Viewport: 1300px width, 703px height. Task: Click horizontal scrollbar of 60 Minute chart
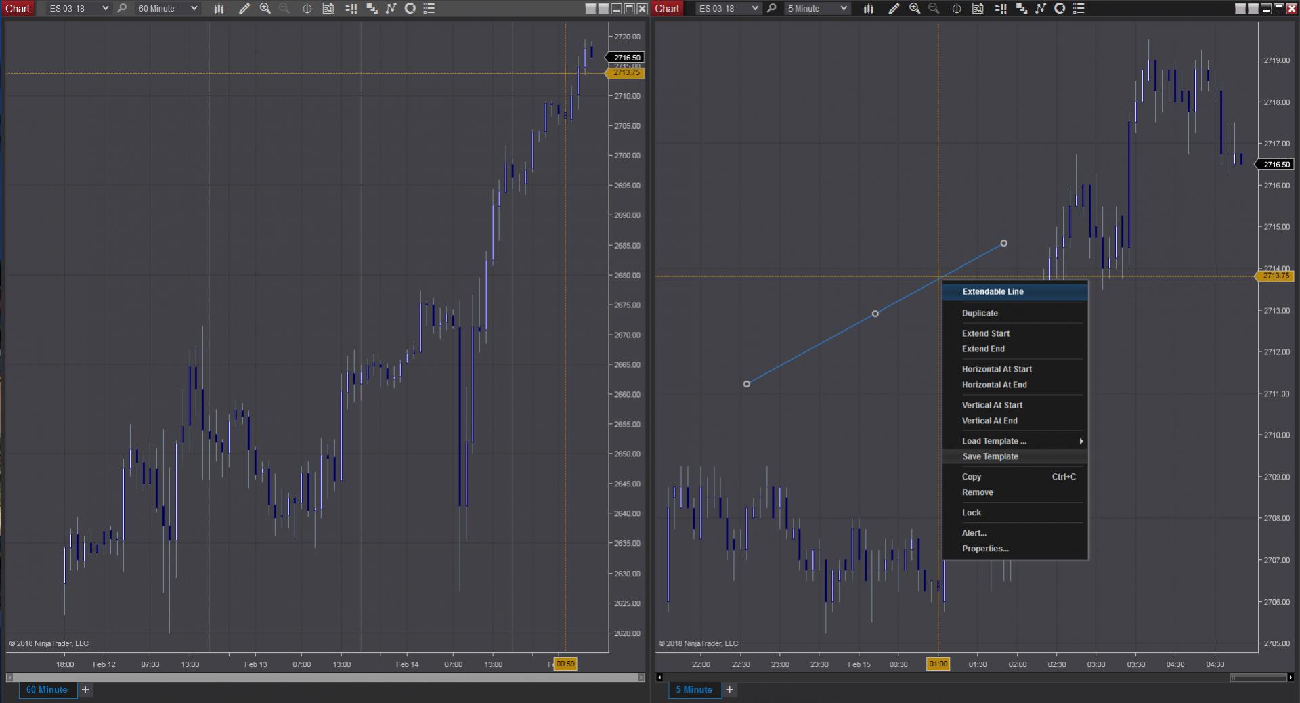[325, 677]
